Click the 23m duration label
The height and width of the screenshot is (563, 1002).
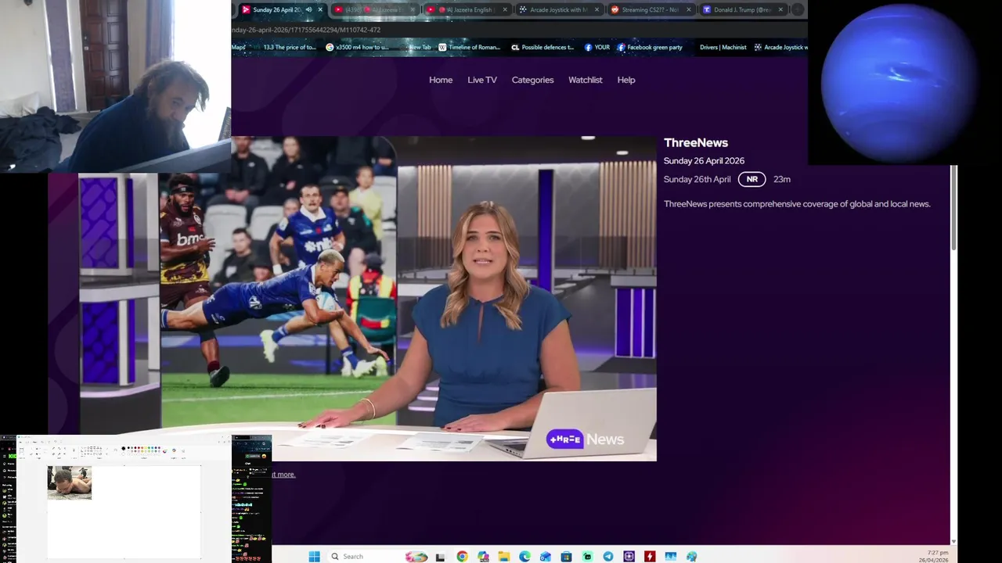coord(782,179)
